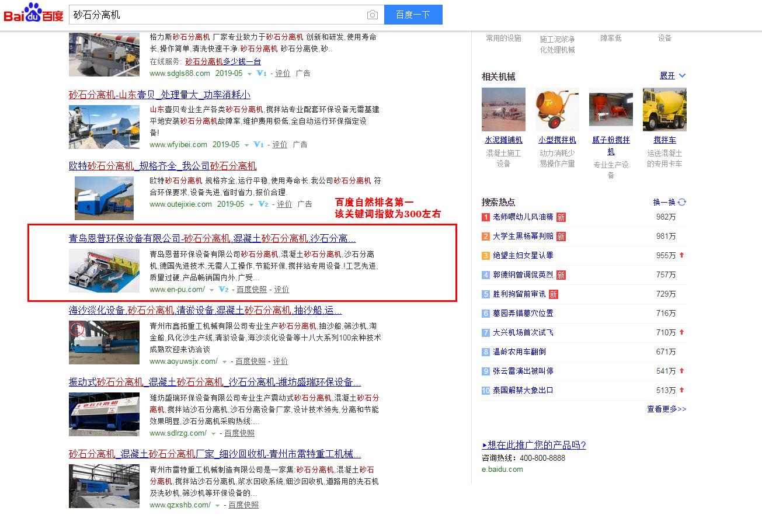This screenshot has width=762, height=518.
Task: Open hot topic 大学生黑杨幂判赔
Action: coord(523,237)
